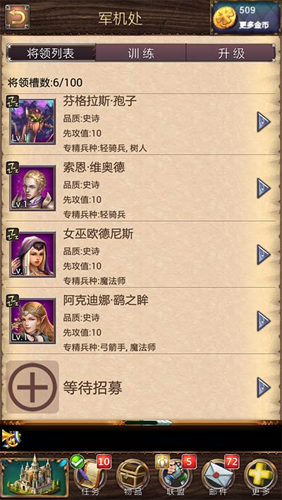The image size is (282, 500).
Task: Expand details arrow for 索恩·维奥德
Action: (x=264, y=188)
